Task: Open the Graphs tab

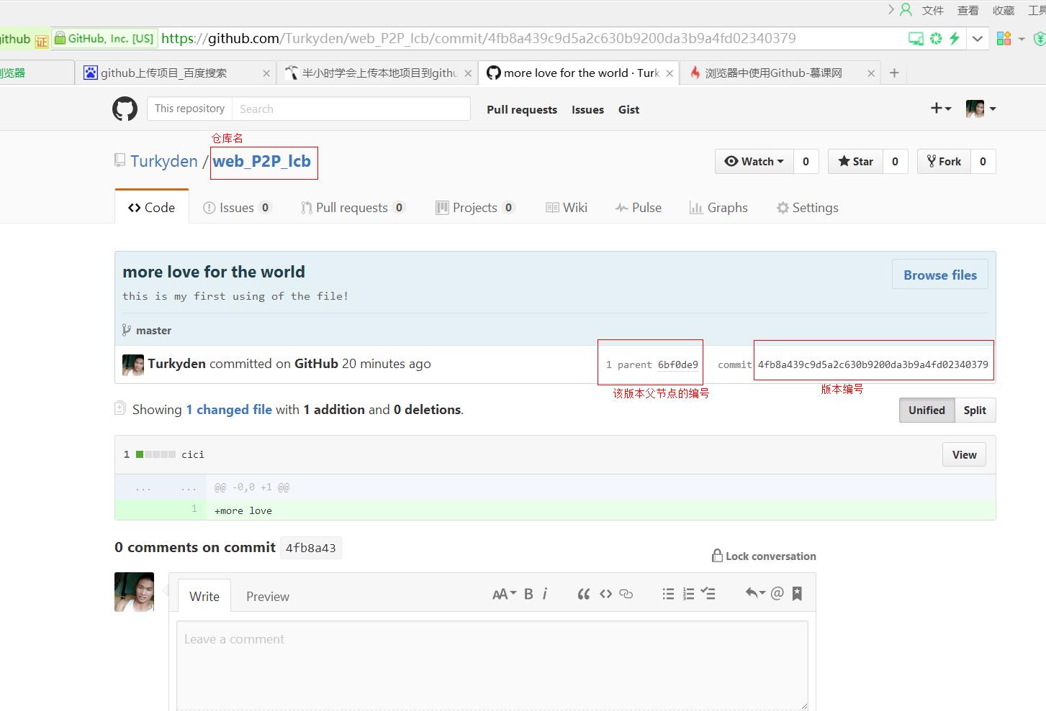Action: (x=718, y=208)
